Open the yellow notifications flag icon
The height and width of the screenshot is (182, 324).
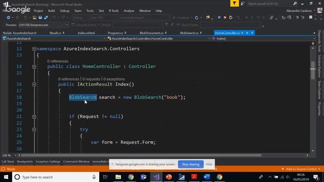(x=234, y=4)
